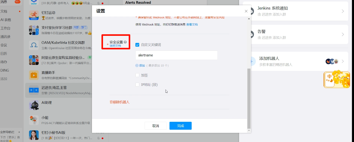Image resolution: width=354 pixels, height=142 pixels.
Task: Click the 完成 button
Action: point(181,126)
